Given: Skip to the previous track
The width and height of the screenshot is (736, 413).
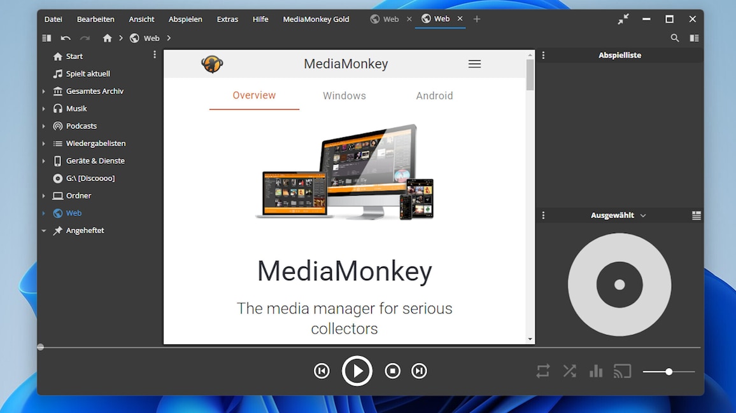Looking at the screenshot, I should pos(322,371).
